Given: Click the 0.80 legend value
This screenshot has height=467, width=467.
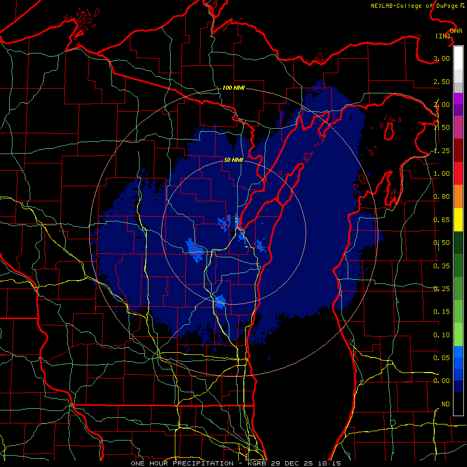Looking at the screenshot, I should point(442,197).
